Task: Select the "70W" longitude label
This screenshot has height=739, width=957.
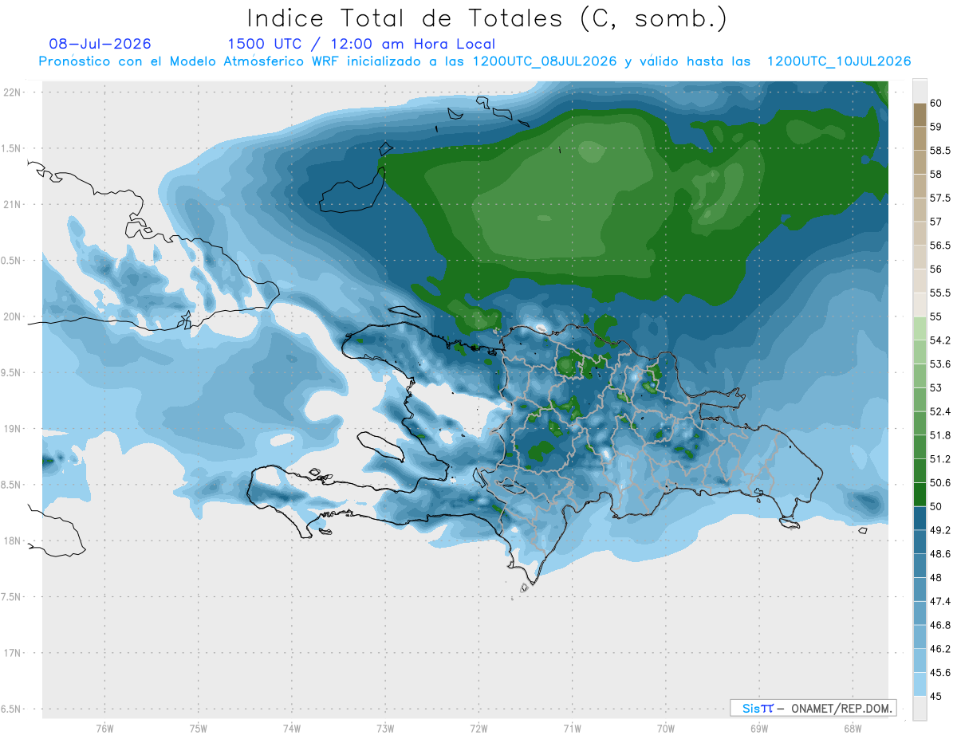Action: 665,728
